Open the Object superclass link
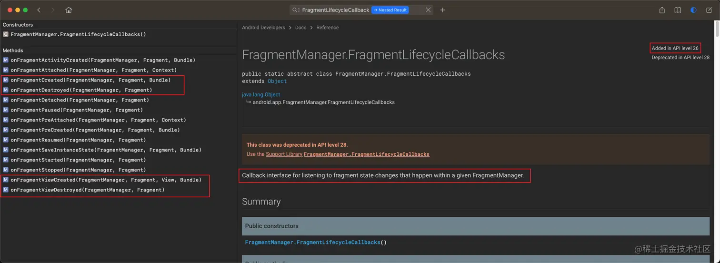This screenshot has height=263, width=720. [277, 81]
